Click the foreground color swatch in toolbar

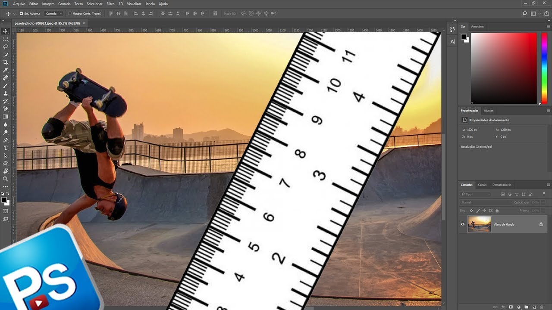(4, 199)
